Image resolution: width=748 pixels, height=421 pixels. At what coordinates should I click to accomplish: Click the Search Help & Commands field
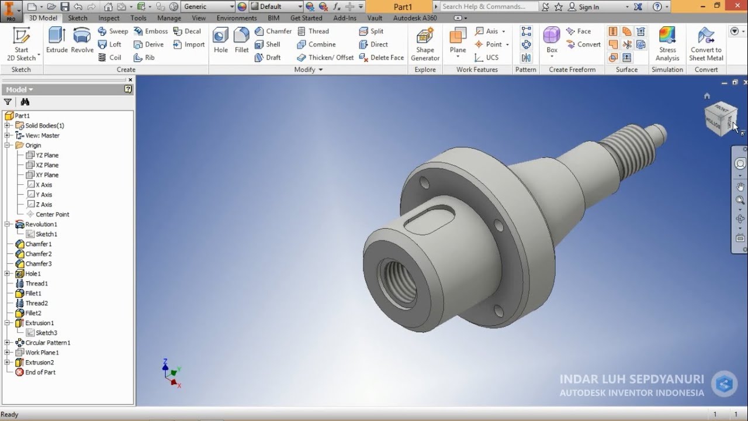coord(489,6)
